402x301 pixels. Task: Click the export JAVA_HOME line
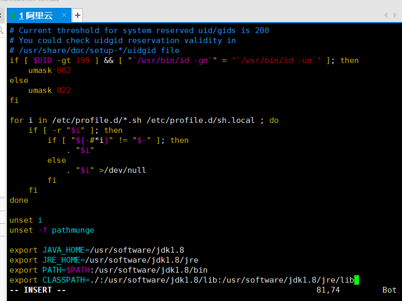[97, 250]
